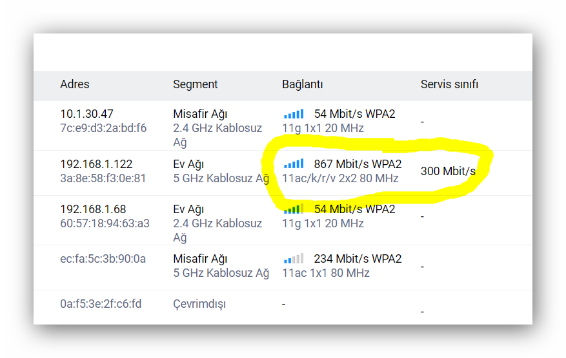Image resolution: width=566 pixels, height=358 pixels.
Task: Click MAC address 60:57:18:94:63:a3
Action: 105,223
